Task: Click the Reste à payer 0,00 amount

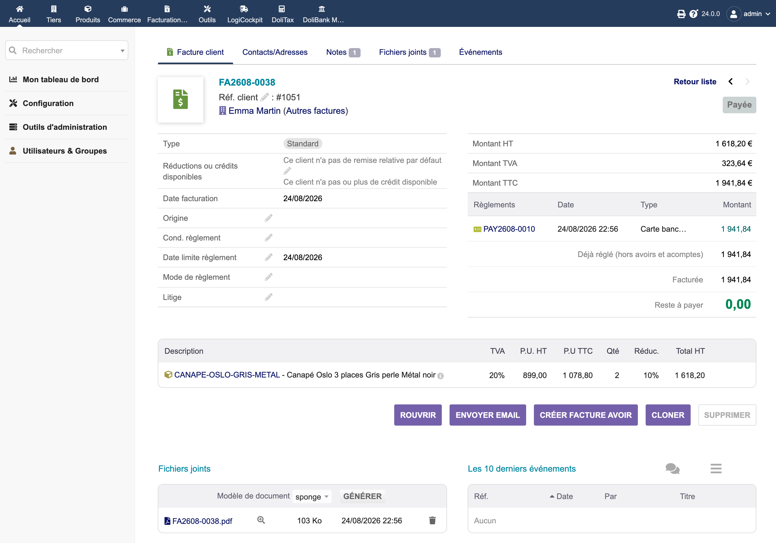Action: click(x=738, y=304)
